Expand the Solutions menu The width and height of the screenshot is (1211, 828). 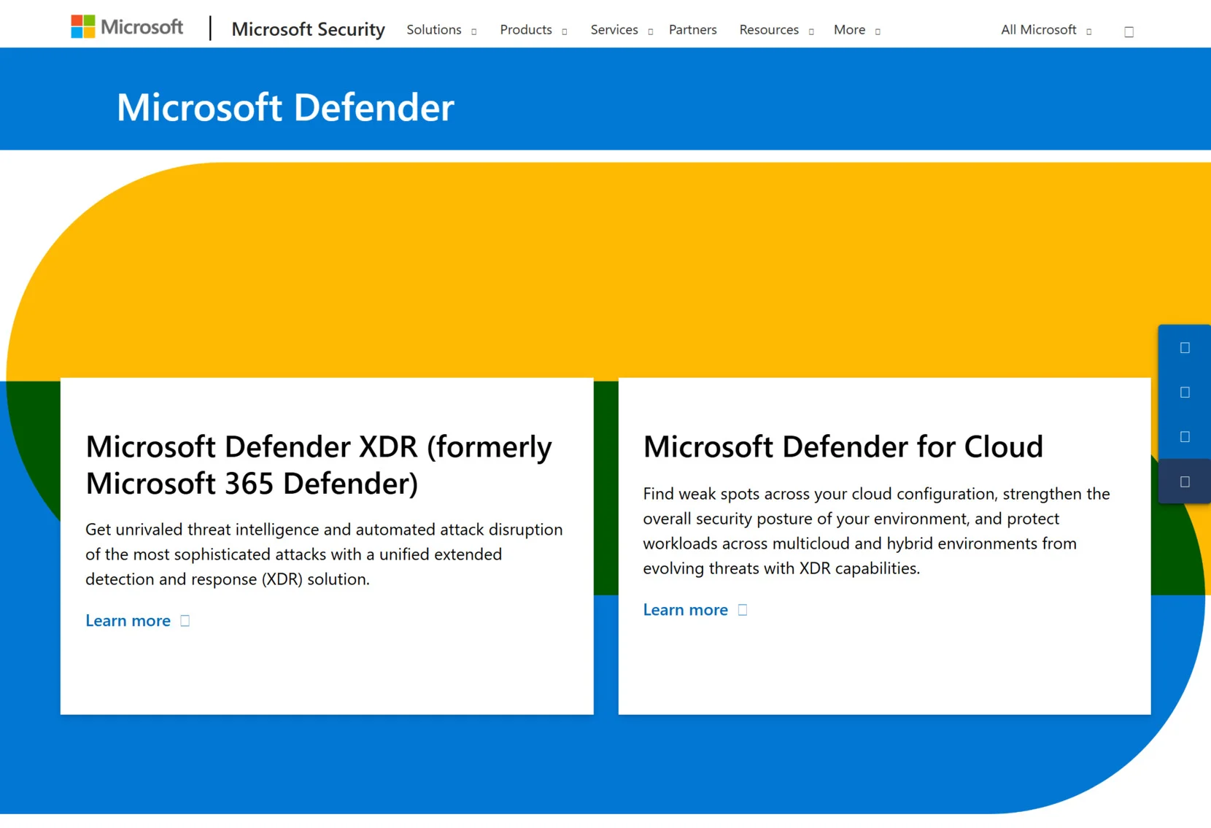[x=441, y=30]
